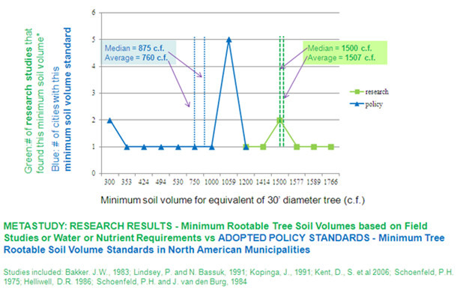Click the green square data point at 1589
The height and width of the screenshot is (290, 457).
pos(314,147)
